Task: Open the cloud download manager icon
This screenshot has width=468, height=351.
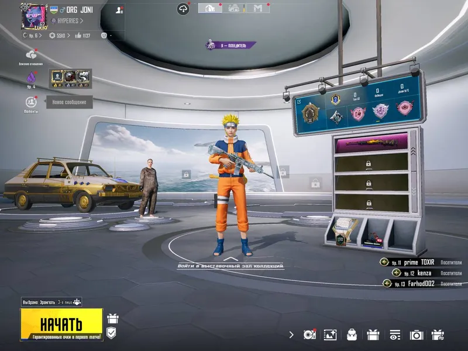Action: tap(183, 9)
